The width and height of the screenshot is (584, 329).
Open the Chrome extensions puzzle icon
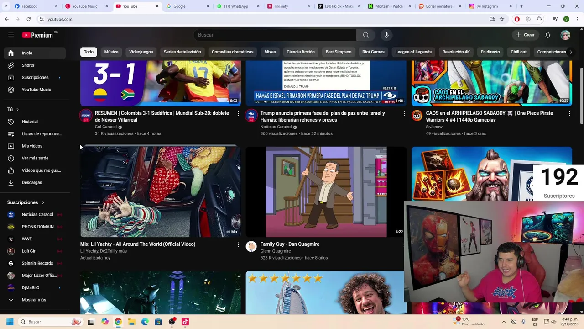click(539, 19)
